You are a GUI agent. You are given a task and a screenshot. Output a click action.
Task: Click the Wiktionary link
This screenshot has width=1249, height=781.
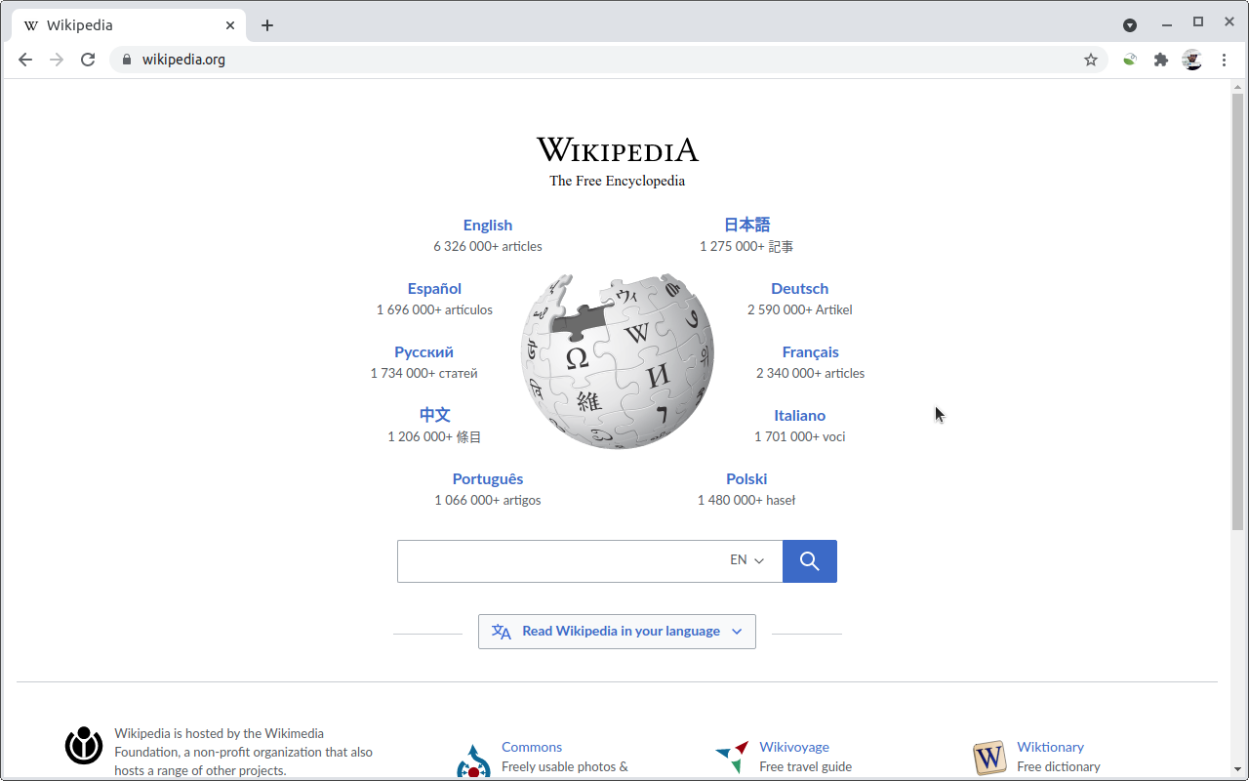(1050, 747)
